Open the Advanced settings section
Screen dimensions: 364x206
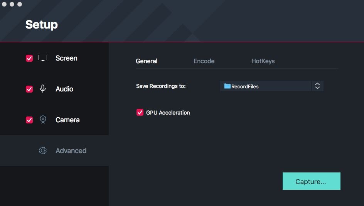(x=71, y=151)
